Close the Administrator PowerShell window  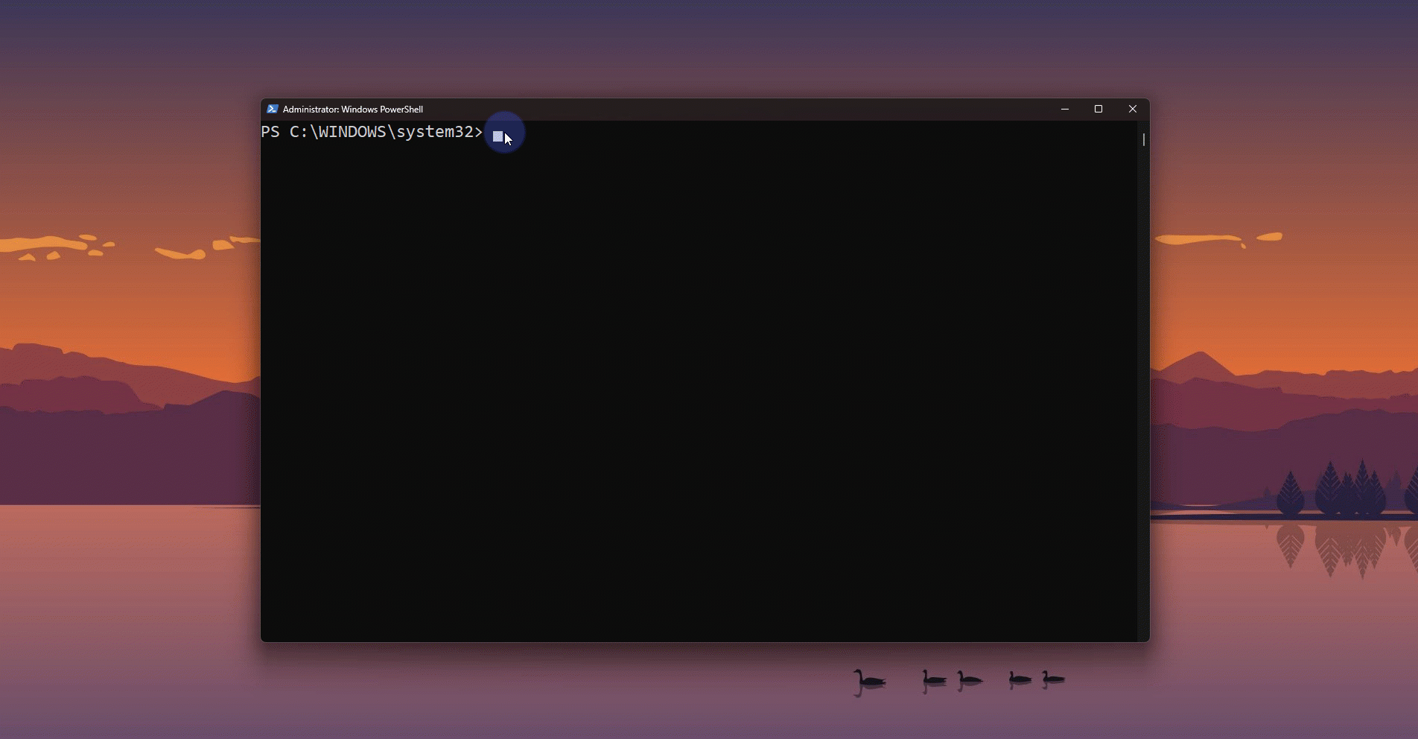tap(1133, 109)
